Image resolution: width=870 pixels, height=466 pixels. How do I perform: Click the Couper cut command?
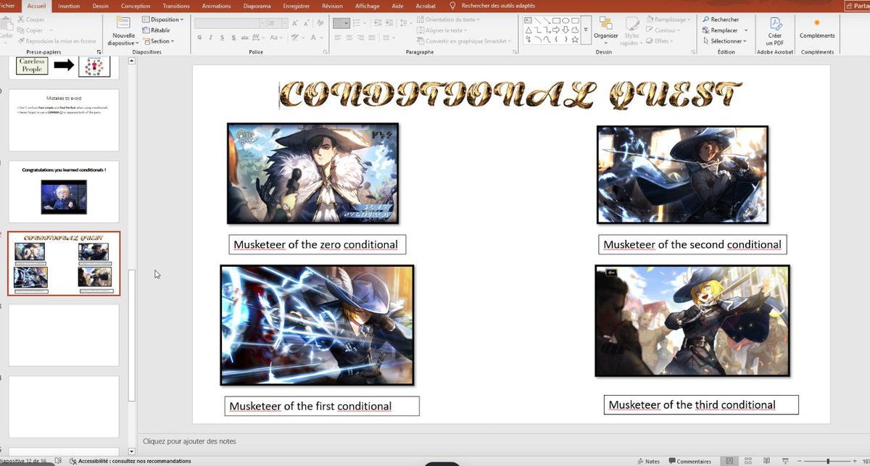pyautogui.click(x=30, y=20)
